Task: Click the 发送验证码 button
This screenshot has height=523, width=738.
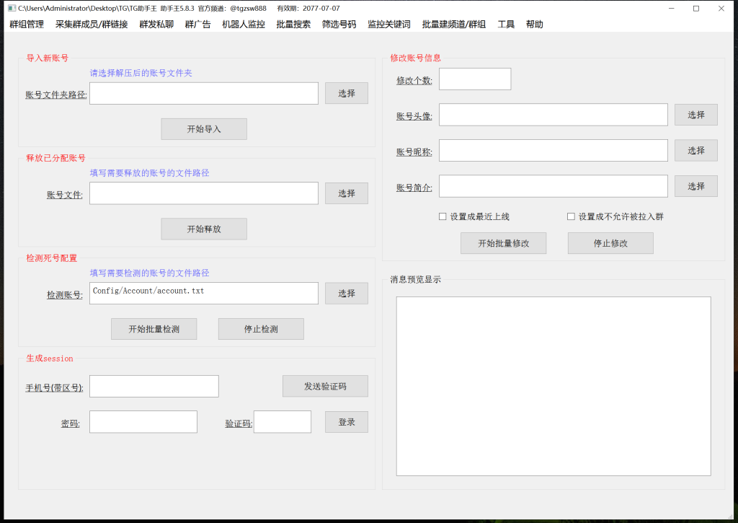Action: [325, 387]
